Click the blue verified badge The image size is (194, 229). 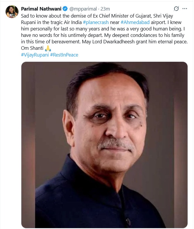point(65,9)
